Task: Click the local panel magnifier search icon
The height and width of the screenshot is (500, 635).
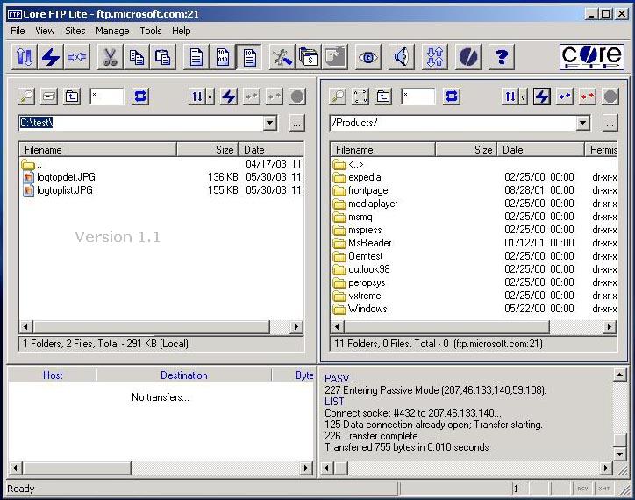Action: (x=26, y=96)
